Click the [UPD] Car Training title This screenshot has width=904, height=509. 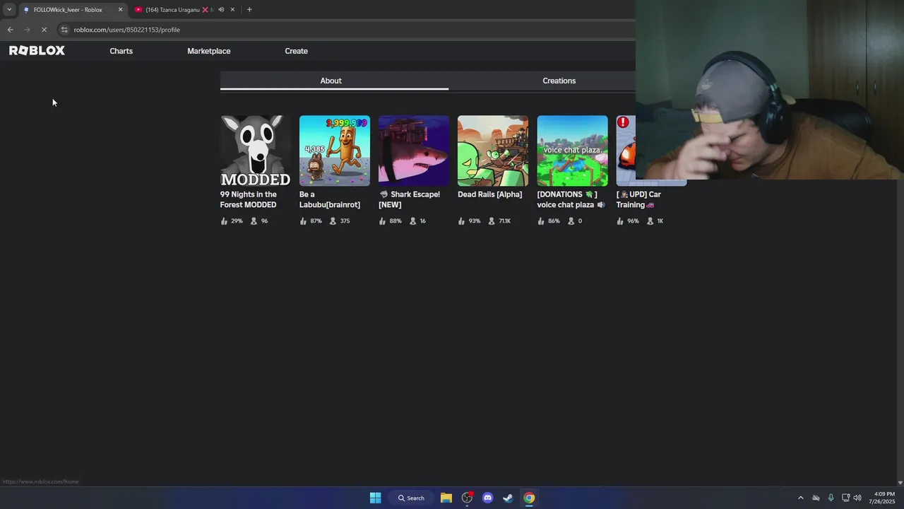point(638,199)
